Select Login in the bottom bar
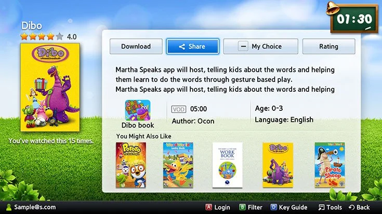 coord(222,207)
